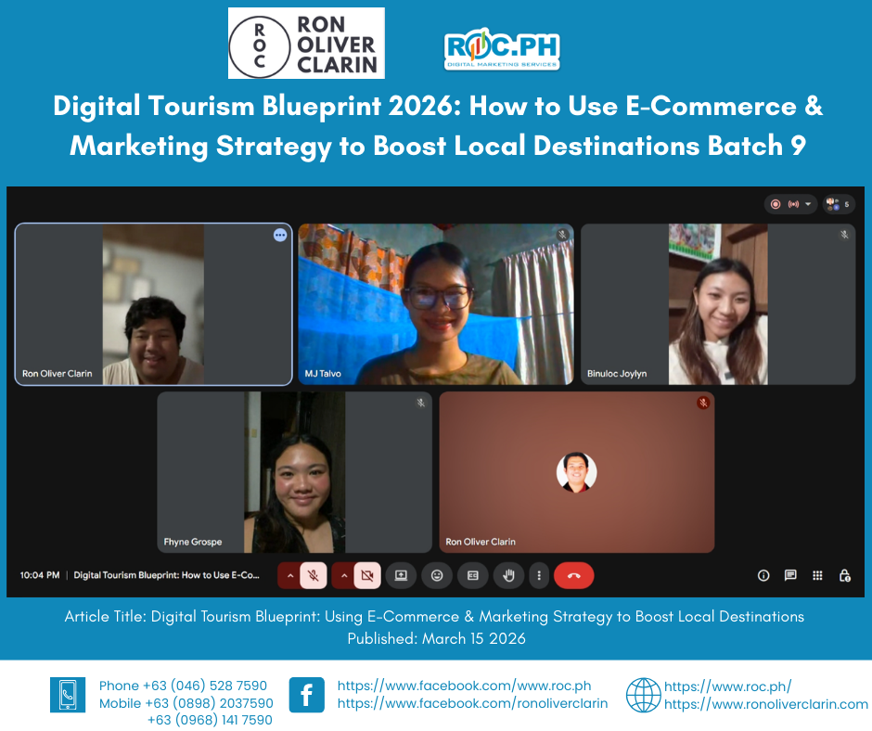Toggle the camera on/off button

click(367, 575)
